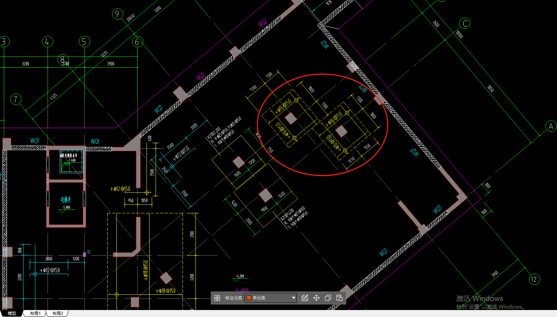This screenshot has height=317, width=557.
Task: Select the 20650 dimension text
Action: coord(131,18)
